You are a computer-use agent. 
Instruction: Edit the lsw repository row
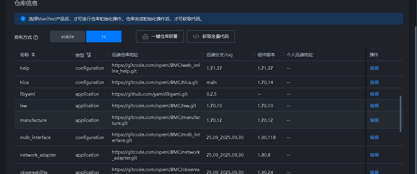374,106
